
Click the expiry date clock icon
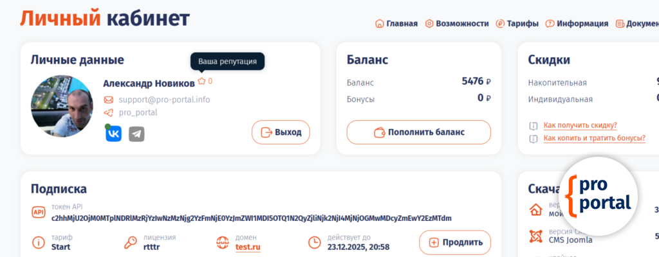click(x=314, y=243)
